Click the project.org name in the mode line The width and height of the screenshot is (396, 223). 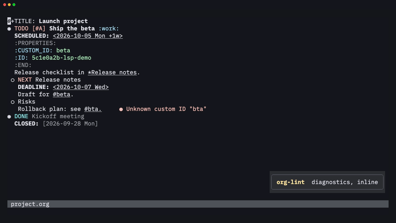click(x=30, y=204)
